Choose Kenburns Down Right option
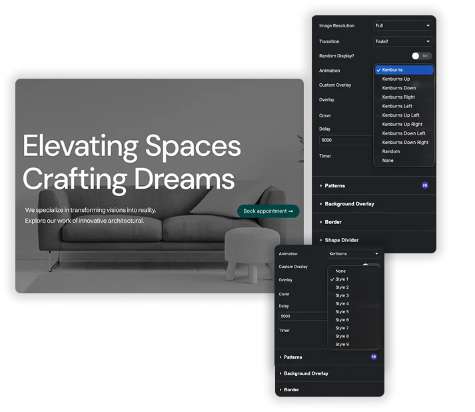This screenshot has height=412, width=475. pos(404,142)
